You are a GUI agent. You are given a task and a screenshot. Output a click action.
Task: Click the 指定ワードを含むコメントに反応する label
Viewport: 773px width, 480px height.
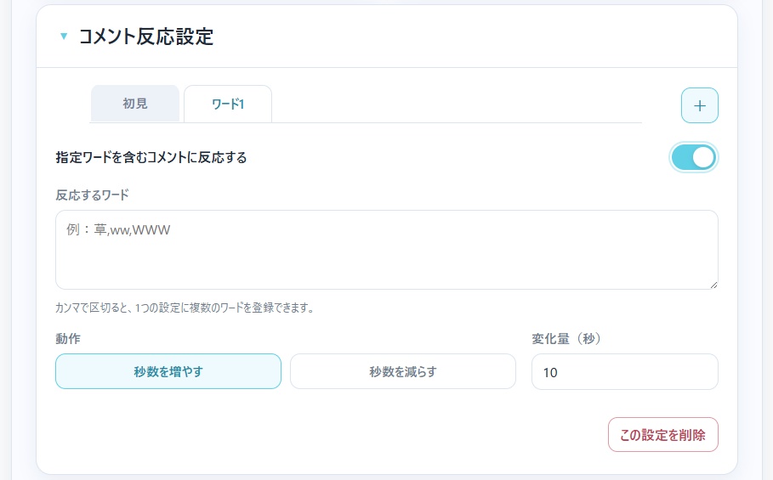point(151,157)
